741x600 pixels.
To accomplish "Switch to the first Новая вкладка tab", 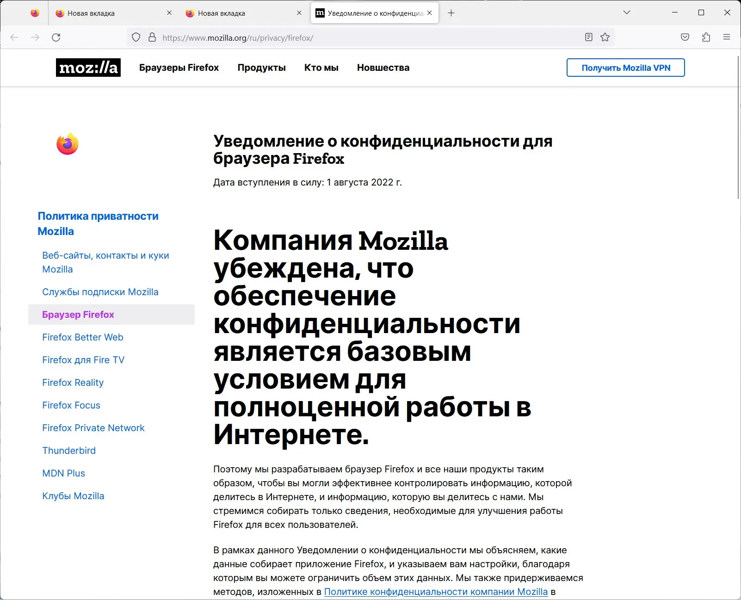I will 111,12.
